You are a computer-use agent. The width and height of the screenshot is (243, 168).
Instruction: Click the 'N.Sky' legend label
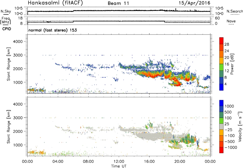6,11
